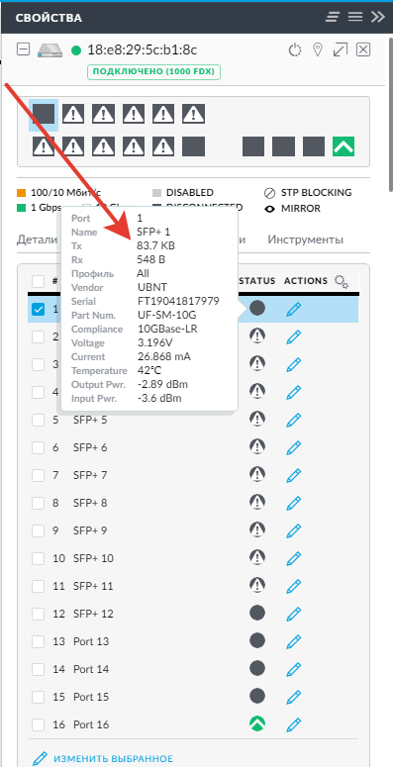Locate the device with the pin icon
The image size is (393, 767).
click(318, 49)
